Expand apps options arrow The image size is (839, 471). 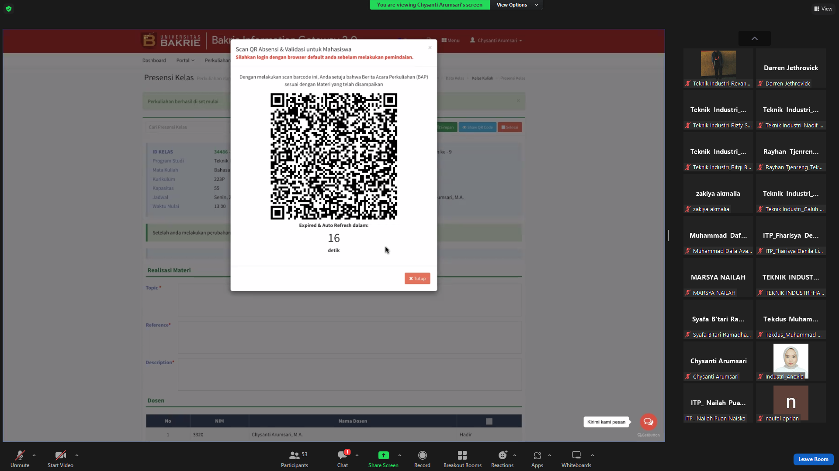550,455
